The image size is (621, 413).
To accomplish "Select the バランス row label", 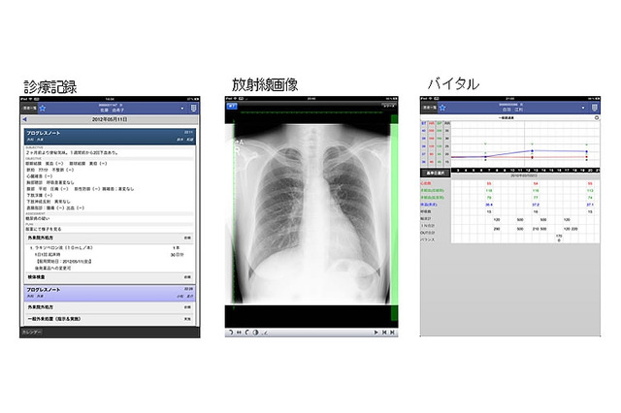I will 428,239.
